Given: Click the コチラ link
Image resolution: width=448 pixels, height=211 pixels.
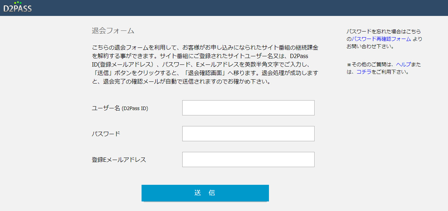Looking at the screenshot, I should pyautogui.click(x=364, y=72).
